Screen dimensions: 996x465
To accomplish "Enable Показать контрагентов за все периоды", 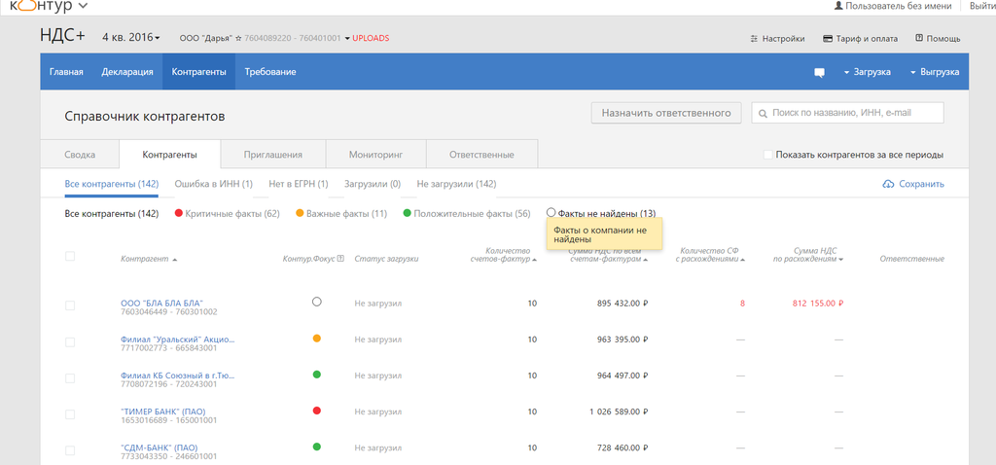I will (x=768, y=155).
